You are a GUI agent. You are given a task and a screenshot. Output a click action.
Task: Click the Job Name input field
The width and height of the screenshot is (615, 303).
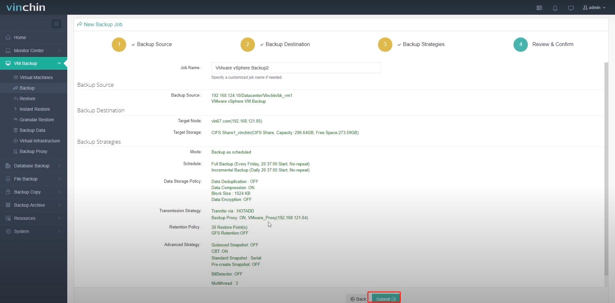pos(296,68)
